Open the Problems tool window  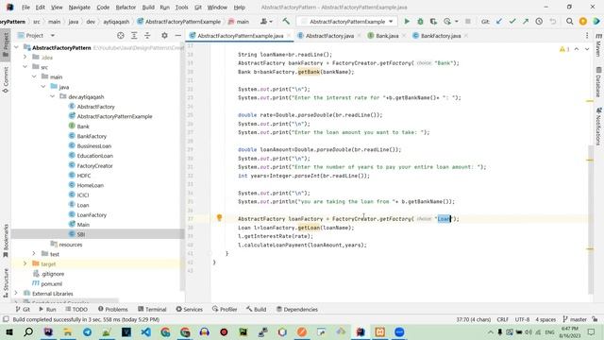112,309
